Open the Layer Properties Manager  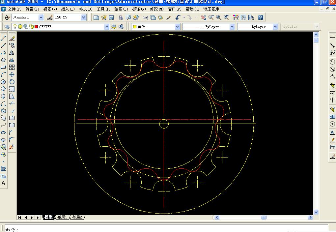click(7, 27)
